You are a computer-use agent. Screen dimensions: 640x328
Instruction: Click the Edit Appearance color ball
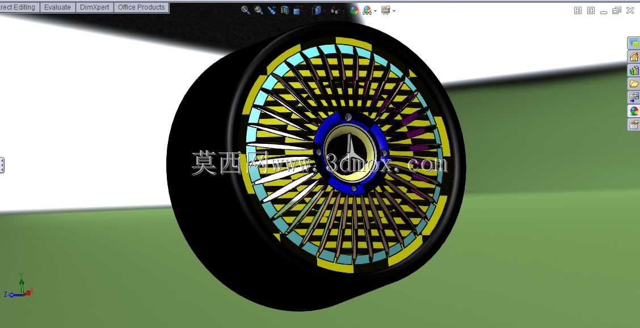coord(354,10)
